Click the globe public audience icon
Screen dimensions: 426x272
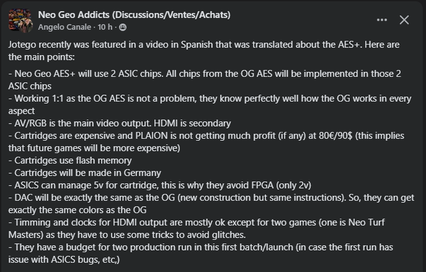[123, 27]
